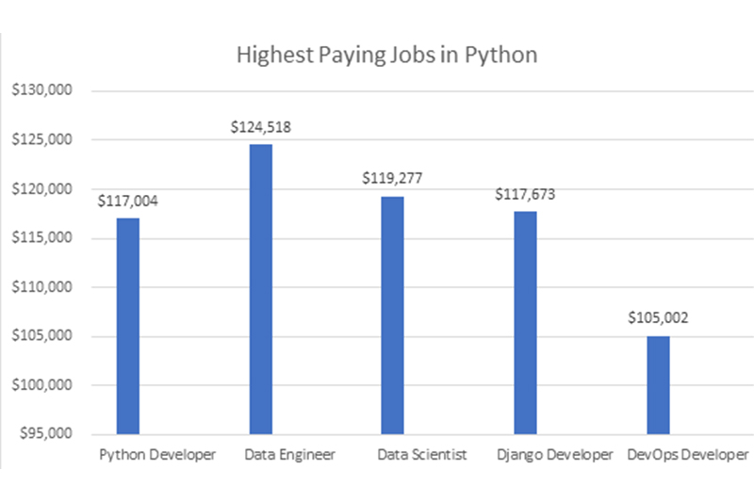Select the DevOps Developer bar

[658, 384]
